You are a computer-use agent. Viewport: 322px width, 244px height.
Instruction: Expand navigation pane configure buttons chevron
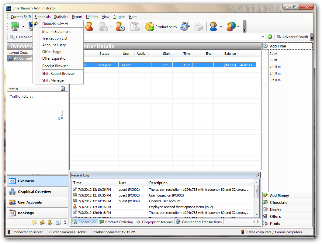pos(65,222)
